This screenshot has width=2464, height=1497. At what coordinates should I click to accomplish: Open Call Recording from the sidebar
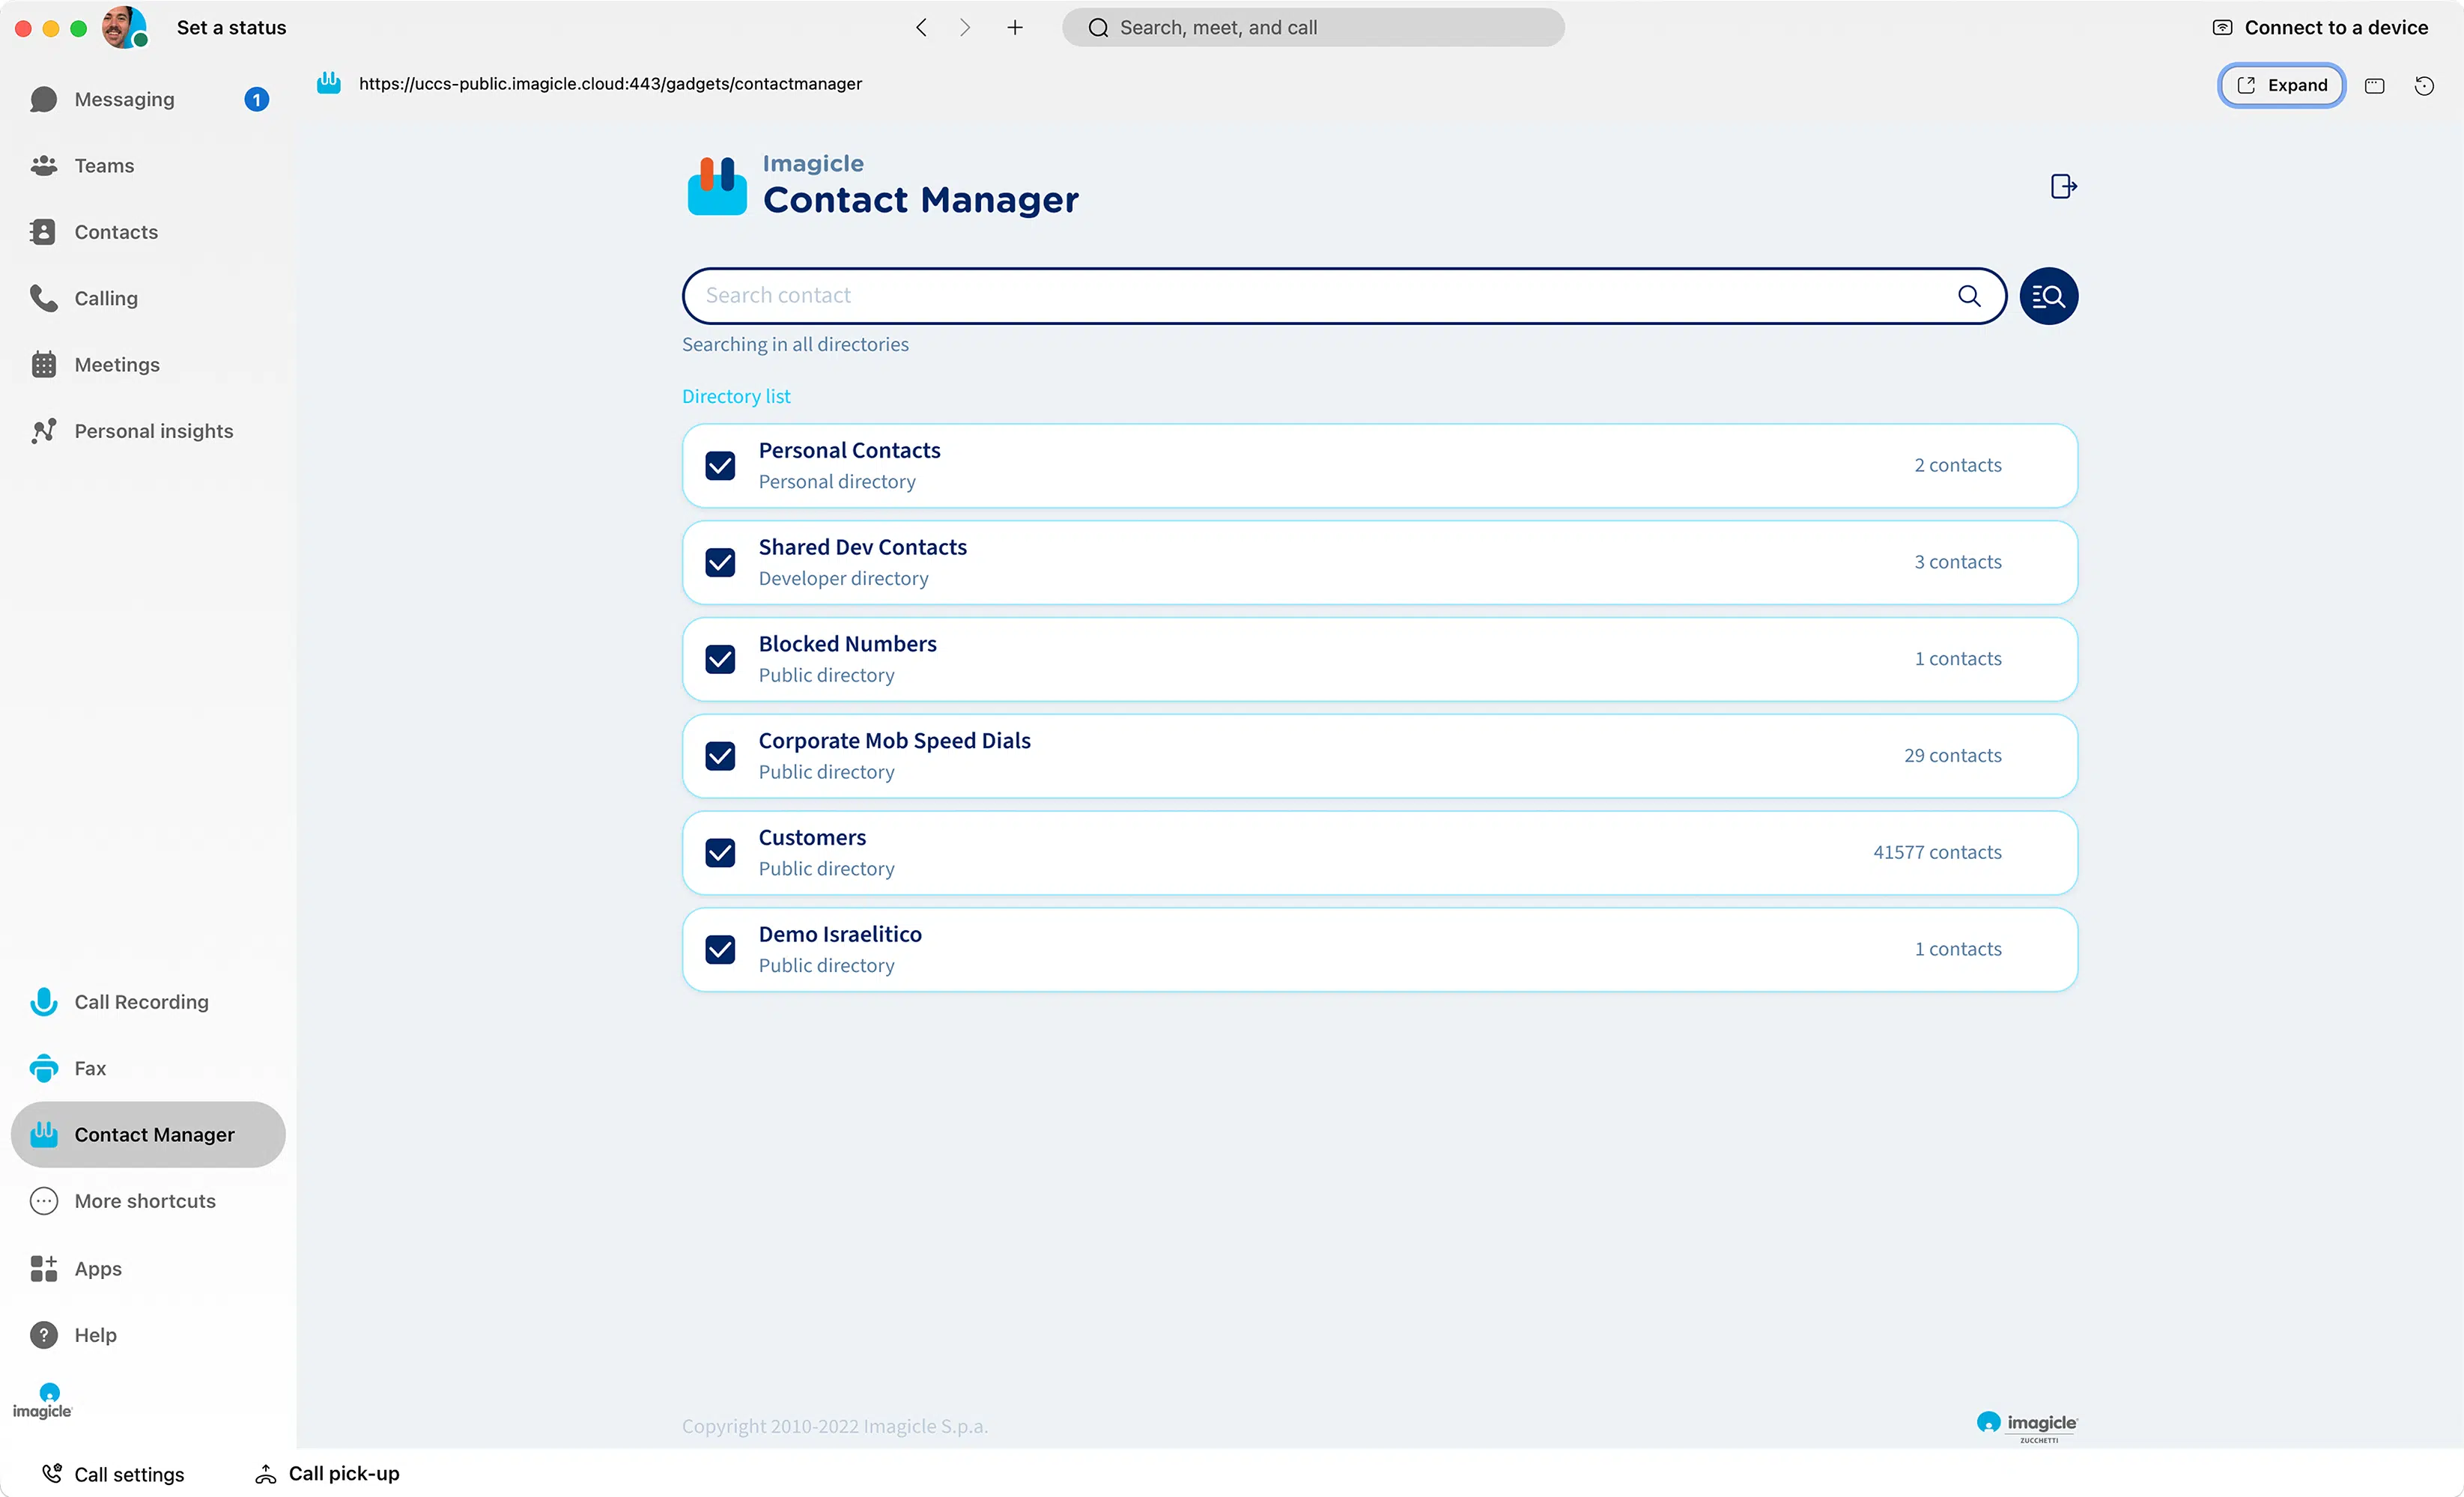[141, 1002]
